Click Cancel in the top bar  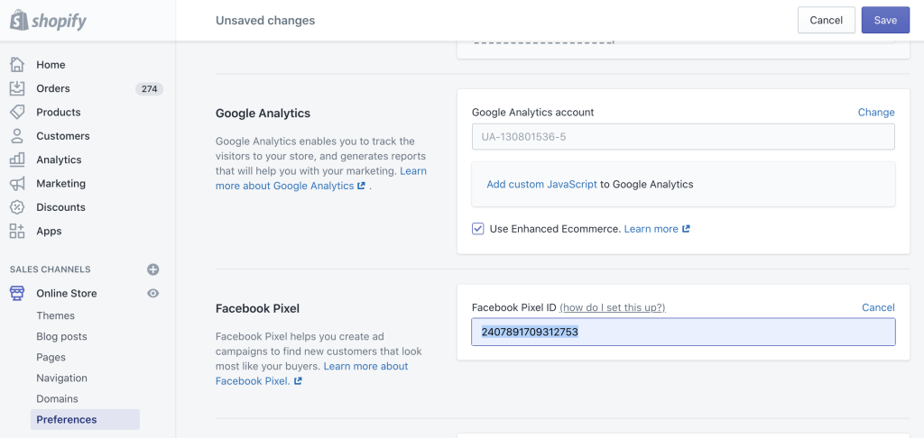826,20
